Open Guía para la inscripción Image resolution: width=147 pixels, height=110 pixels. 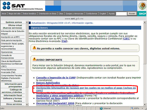[11, 40]
